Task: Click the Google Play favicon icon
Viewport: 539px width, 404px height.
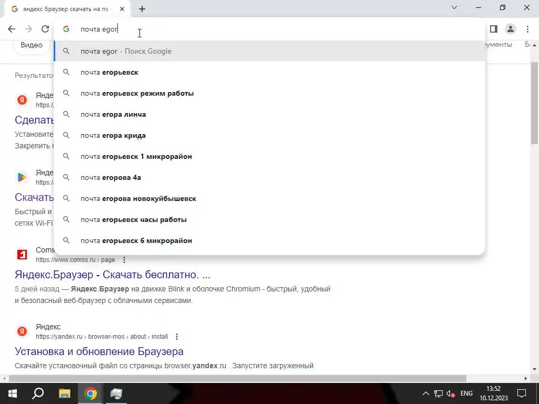Action: click(x=22, y=177)
